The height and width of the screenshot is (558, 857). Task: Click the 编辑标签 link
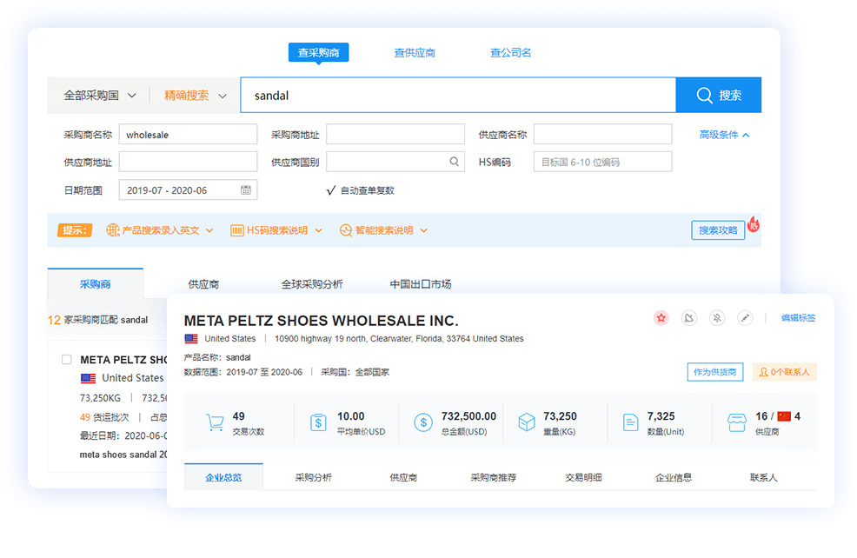pos(798,318)
